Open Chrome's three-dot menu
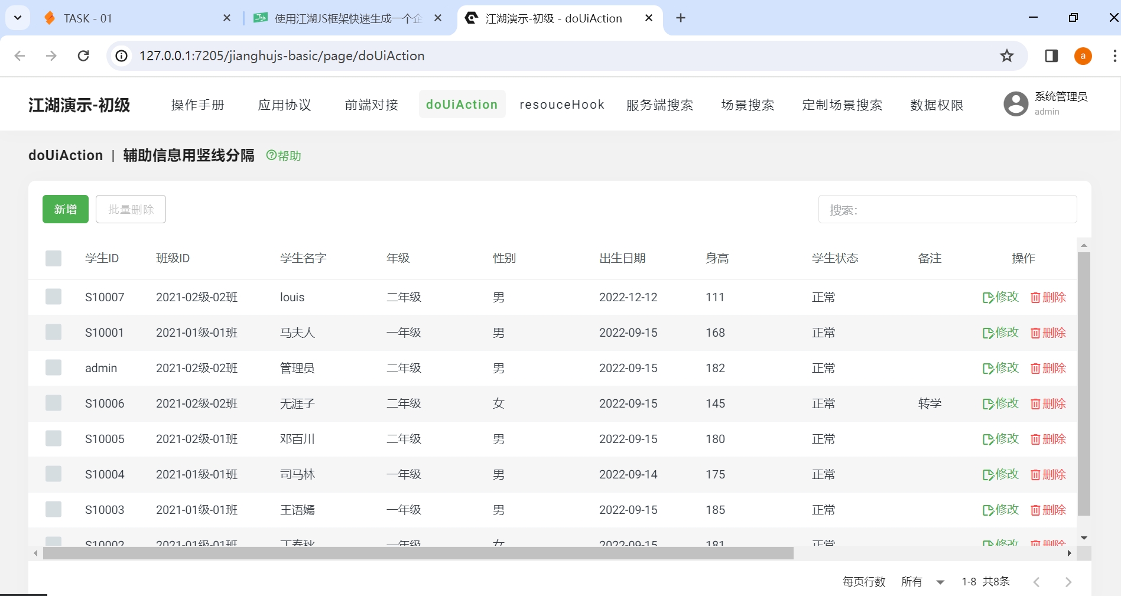The width and height of the screenshot is (1121, 596). coord(1114,56)
